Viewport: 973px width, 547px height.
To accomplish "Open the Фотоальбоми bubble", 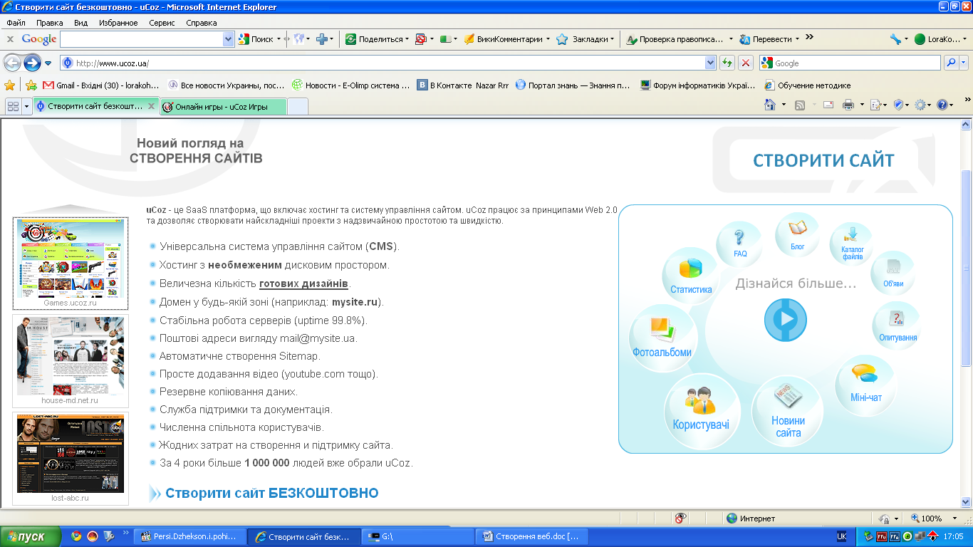I will click(x=662, y=338).
